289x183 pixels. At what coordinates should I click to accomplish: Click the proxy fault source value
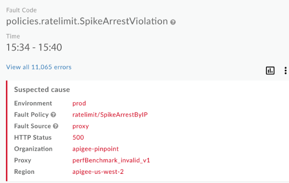pos(80,126)
